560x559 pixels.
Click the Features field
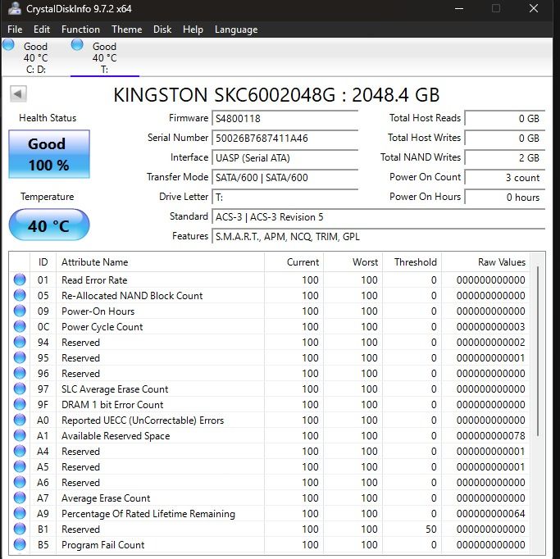(378, 236)
